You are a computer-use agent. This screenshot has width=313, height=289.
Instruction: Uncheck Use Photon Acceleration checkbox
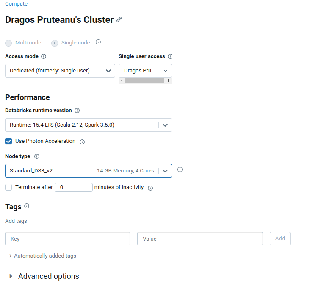pyautogui.click(x=8, y=141)
